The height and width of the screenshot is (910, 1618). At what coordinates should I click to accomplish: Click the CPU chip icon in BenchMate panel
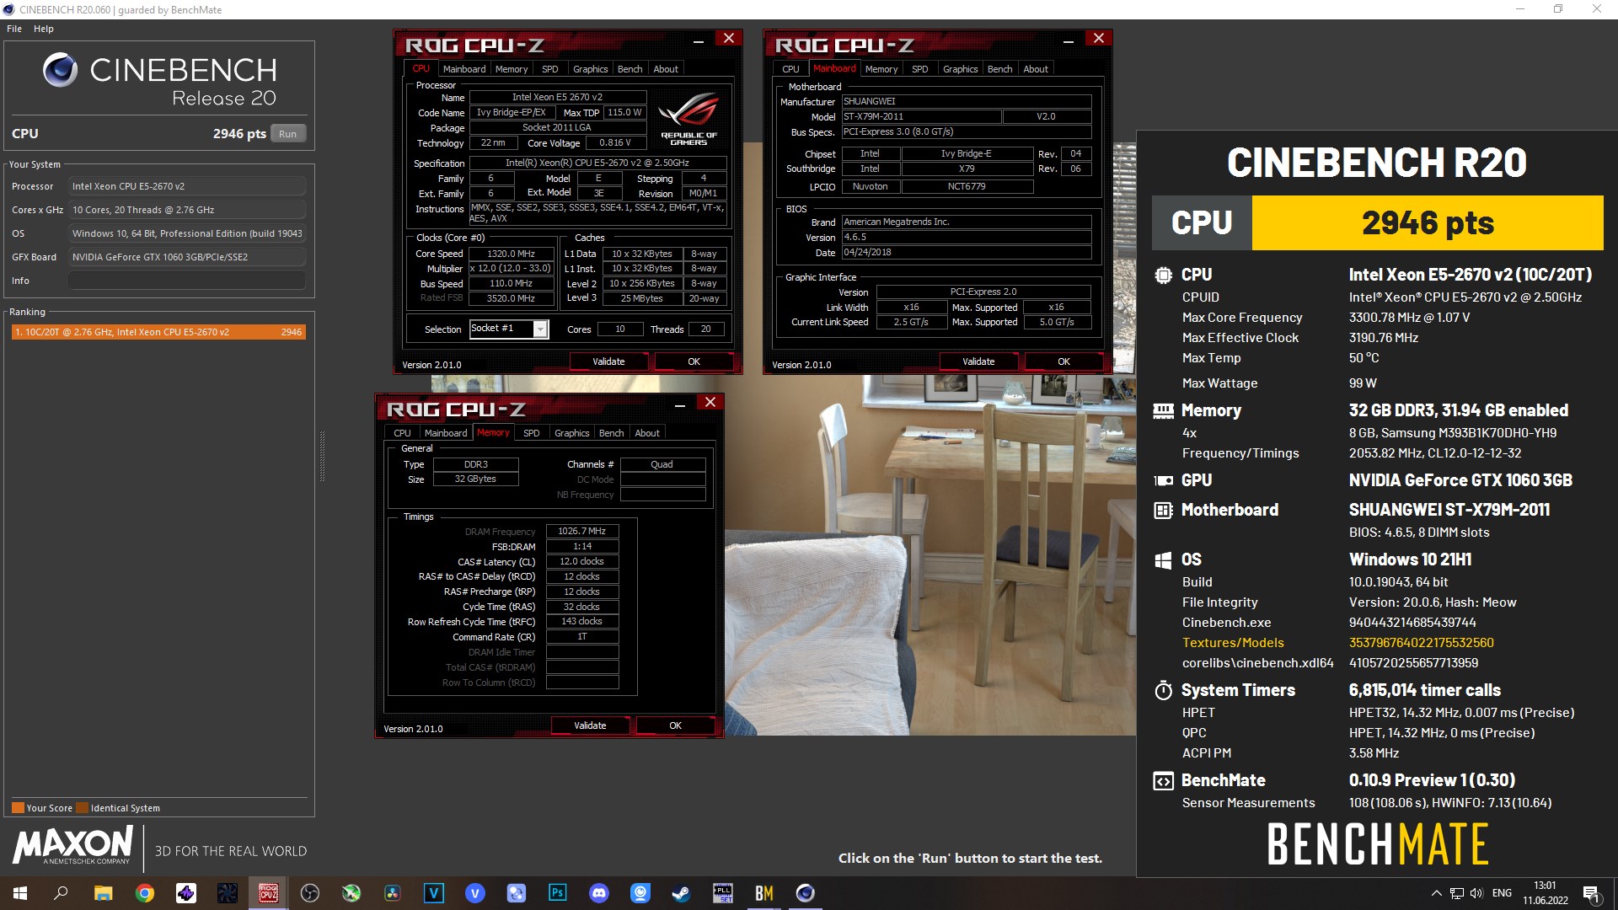point(1163,275)
